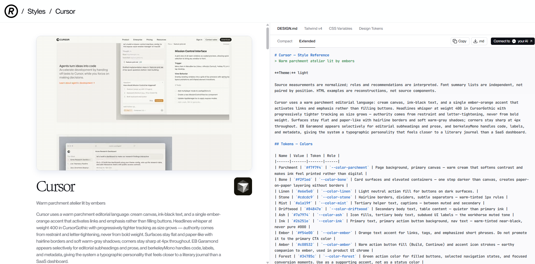Click the Driftwood hex value #84847e
Image resolution: width=535 pixels, height=264 pixels.
pyautogui.click(x=313, y=209)
